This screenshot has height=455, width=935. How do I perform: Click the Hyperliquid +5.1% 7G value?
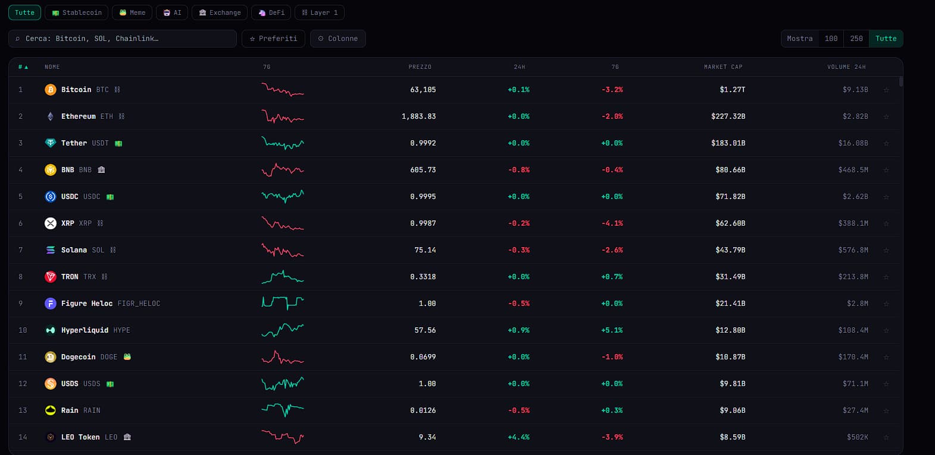pos(612,330)
